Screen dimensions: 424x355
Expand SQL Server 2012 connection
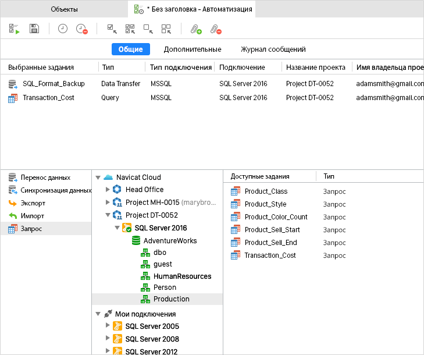tap(108, 350)
